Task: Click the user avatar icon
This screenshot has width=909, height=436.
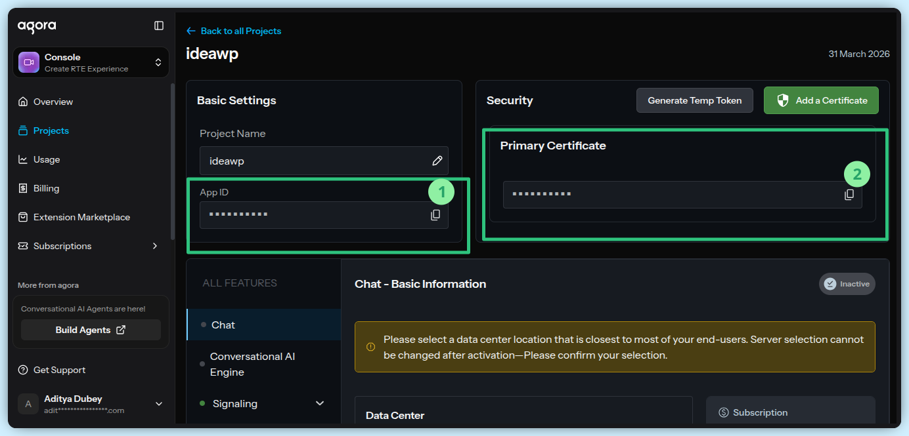Action: pyautogui.click(x=28, y=404)
